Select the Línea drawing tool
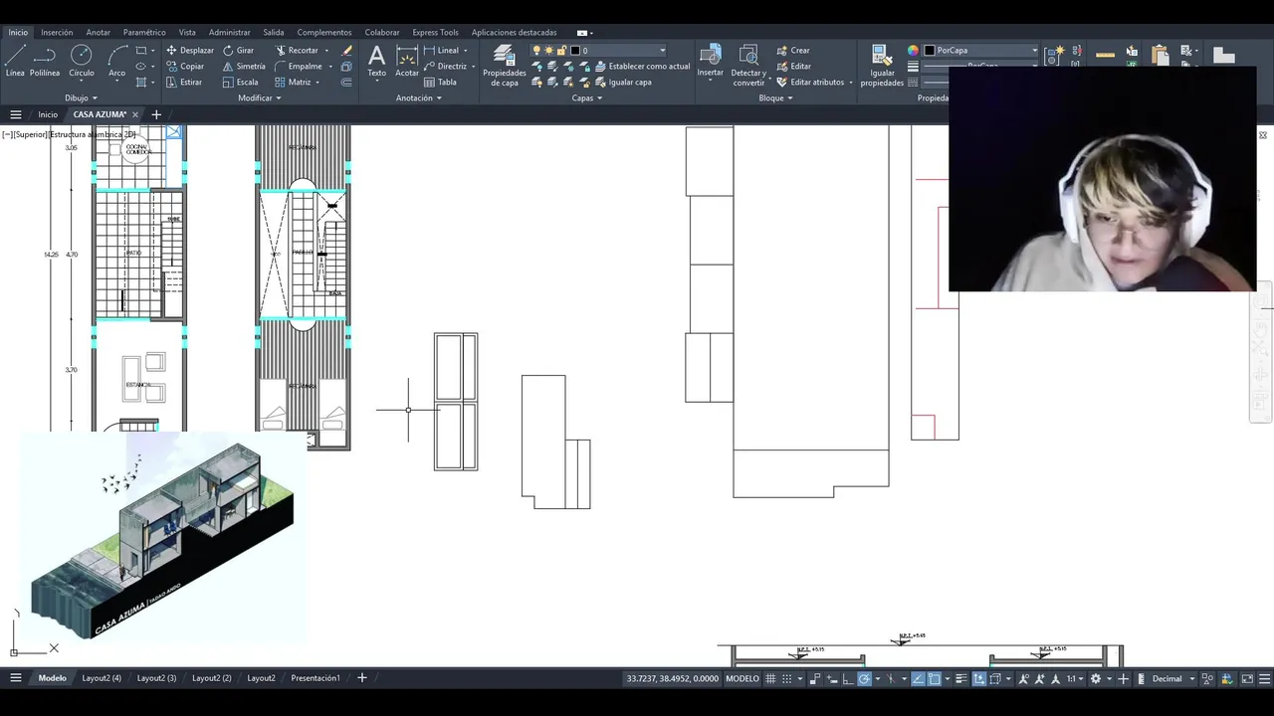 tap(15, 61)
